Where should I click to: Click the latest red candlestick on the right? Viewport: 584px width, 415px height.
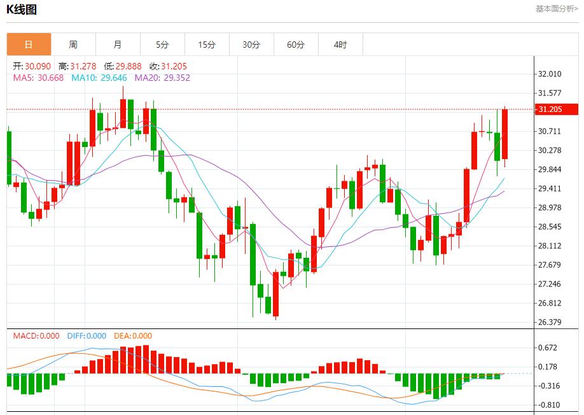(504, 134)
